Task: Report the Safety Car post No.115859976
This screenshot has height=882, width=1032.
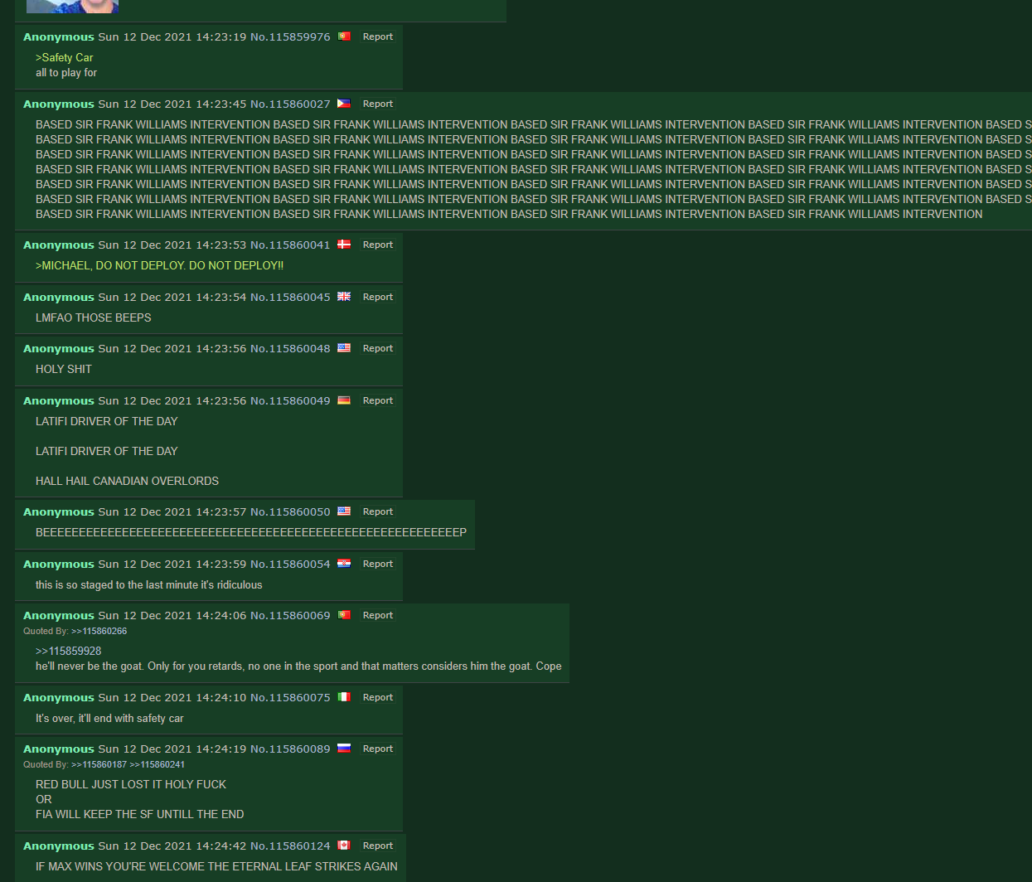Action: click(378, 36)
